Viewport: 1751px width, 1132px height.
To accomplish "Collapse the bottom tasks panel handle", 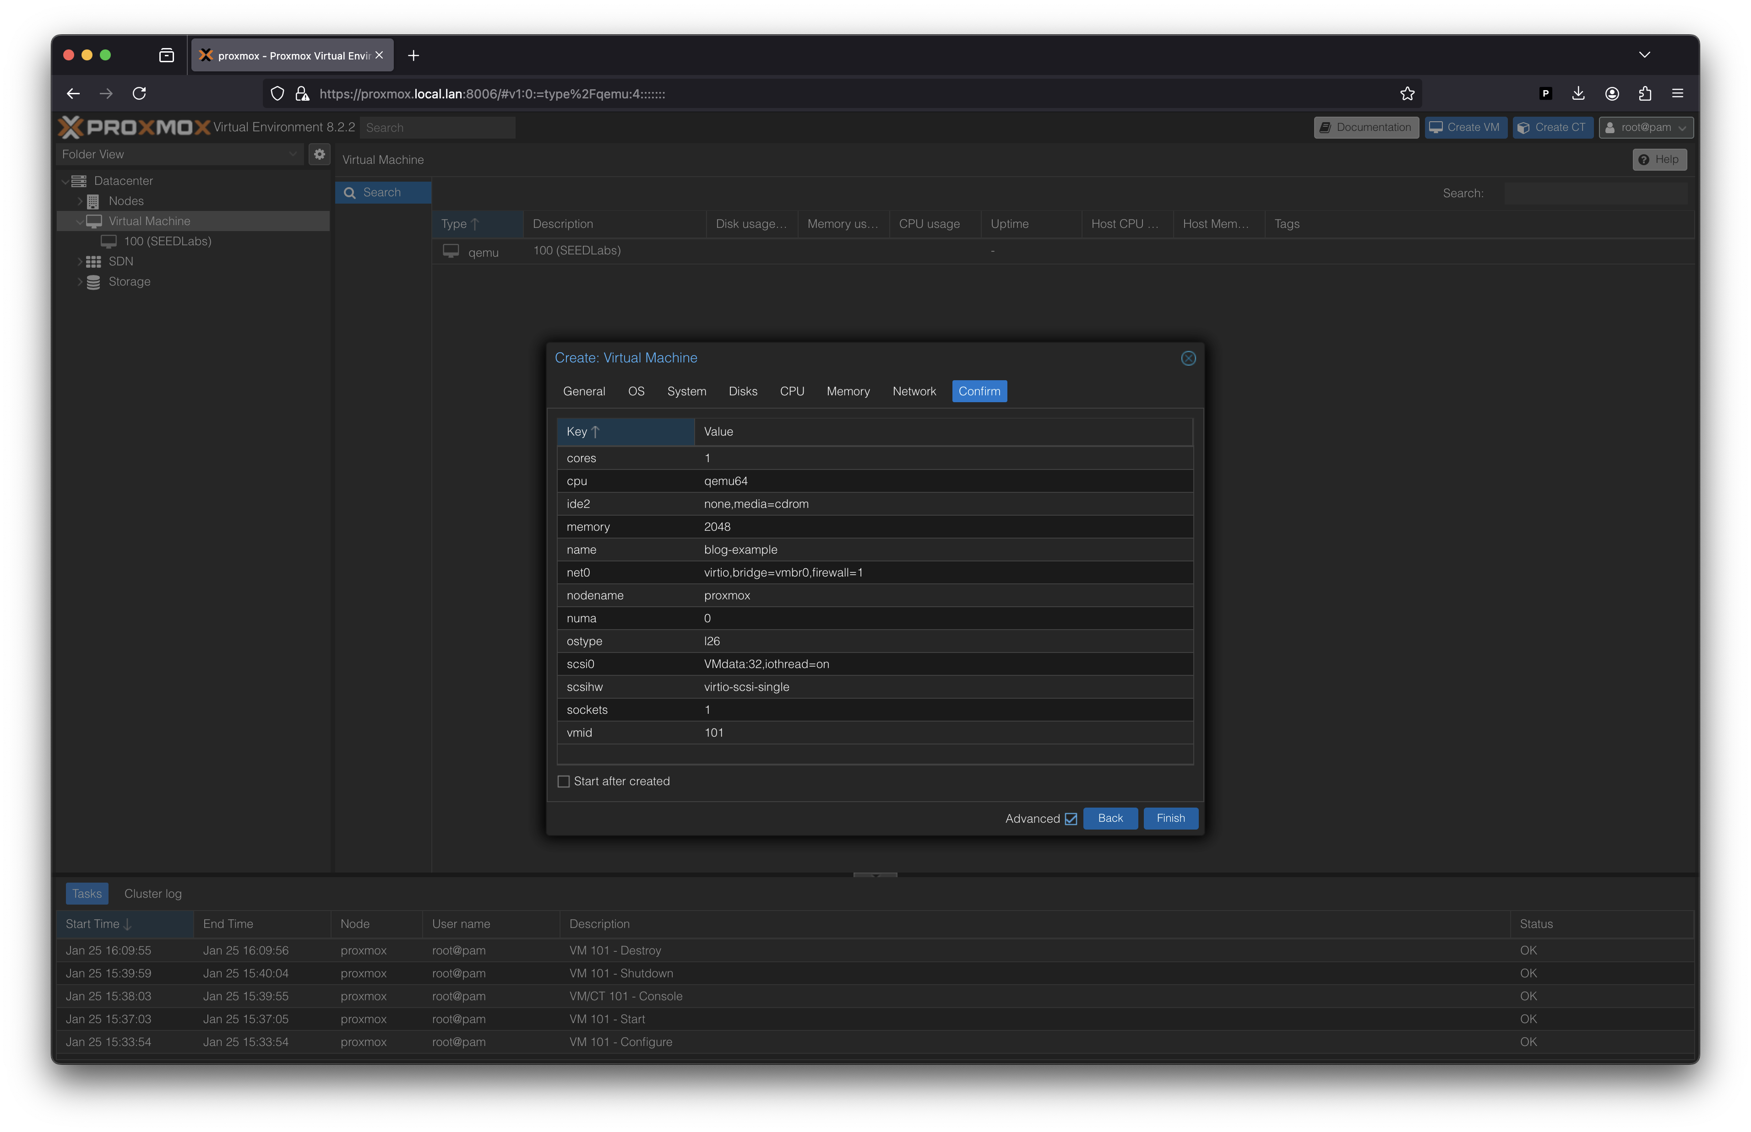I will point(875,875).
